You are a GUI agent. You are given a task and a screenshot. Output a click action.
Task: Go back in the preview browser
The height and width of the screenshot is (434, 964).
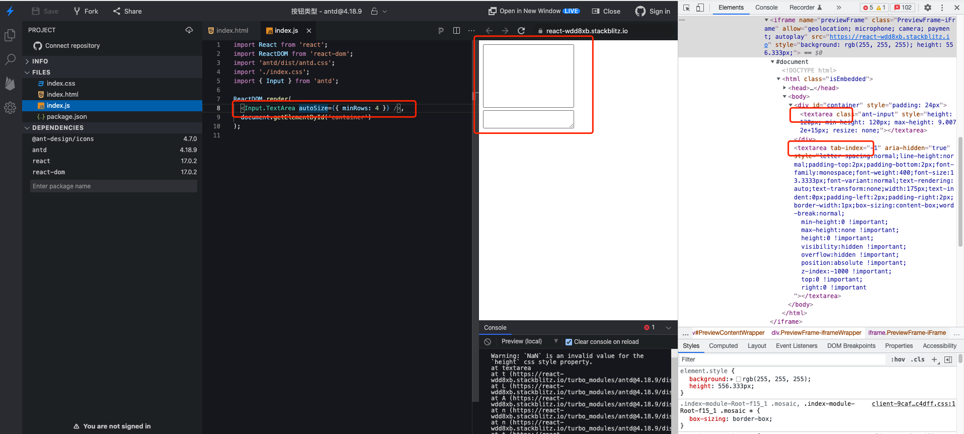489,31
